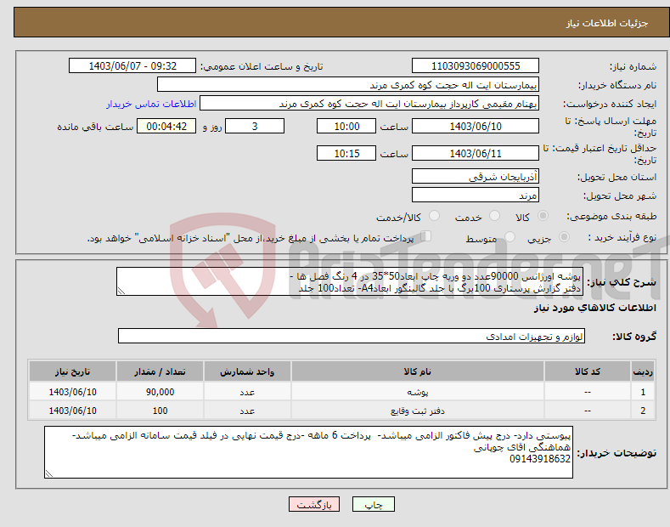Select the خدمت radio button
The width and height of the screenshot is (670, 527).
tap(494, 216)
